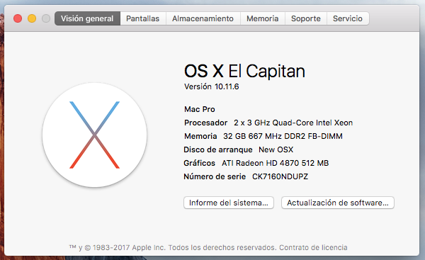The width and height of the screenshot is (425, 260).
Task: Minimize the window with the yellow button
Action: 32,18
